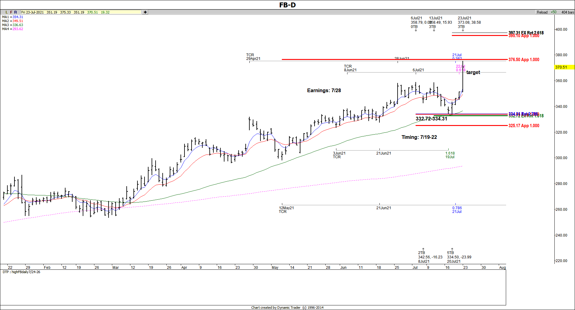
Task: Click the 2TB 342.56 swing label dated 8Jul21
Action: tap(430, 257)
